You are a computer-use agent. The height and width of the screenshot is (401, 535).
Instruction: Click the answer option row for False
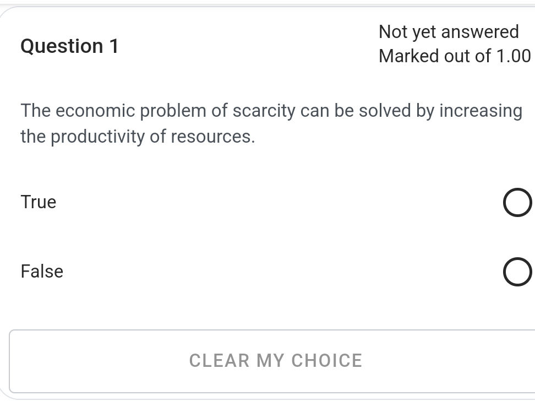[275, 272]
